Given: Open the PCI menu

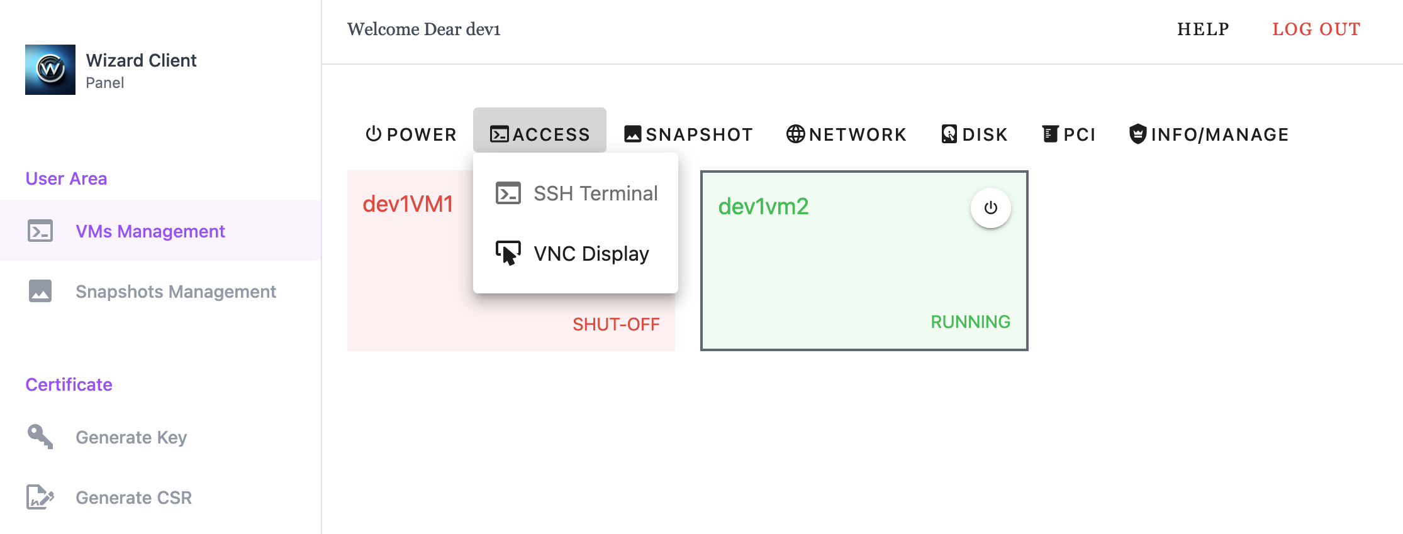Looking at the screenshot, I should tap(1069, 134).
